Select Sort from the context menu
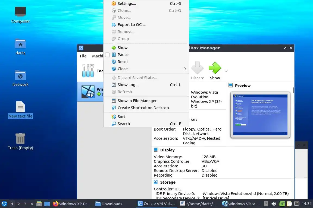 (146, 117)
